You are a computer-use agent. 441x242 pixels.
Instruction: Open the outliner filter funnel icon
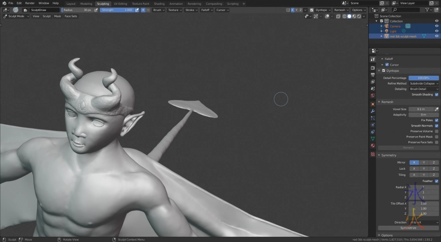click(427, 10)
